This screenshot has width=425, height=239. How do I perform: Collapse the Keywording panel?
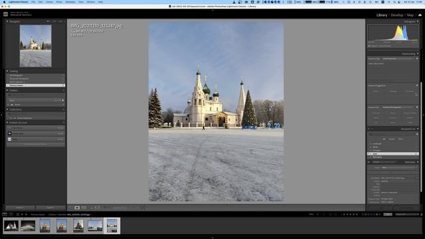click(418, 54)
